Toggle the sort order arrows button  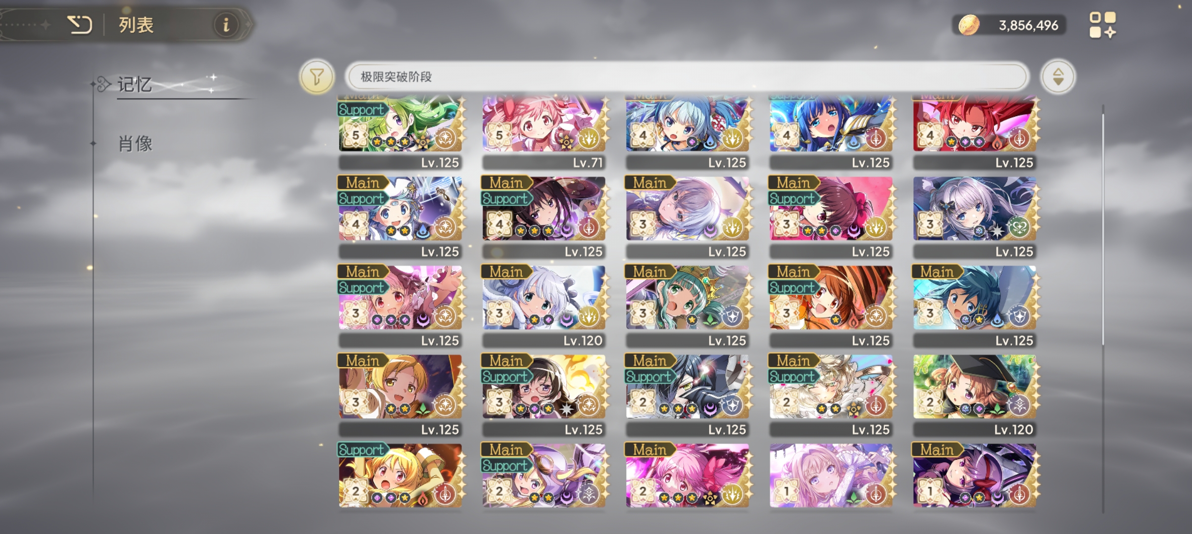click(1057, 77)
